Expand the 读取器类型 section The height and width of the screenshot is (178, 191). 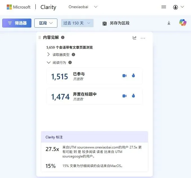(48, 55)
